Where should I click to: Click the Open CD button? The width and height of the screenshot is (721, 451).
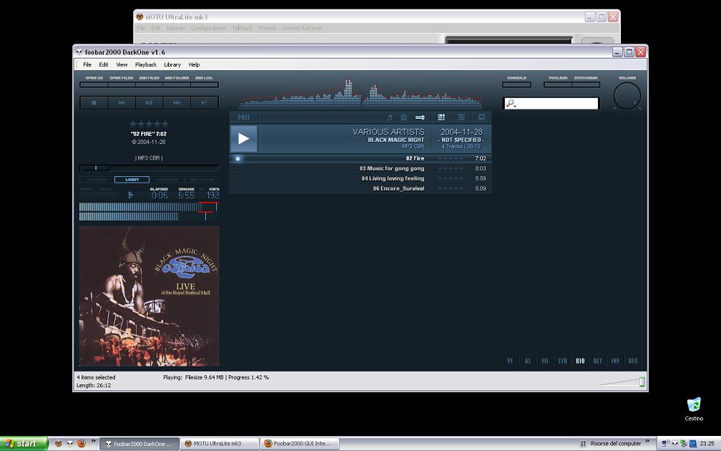click(94, 84)
